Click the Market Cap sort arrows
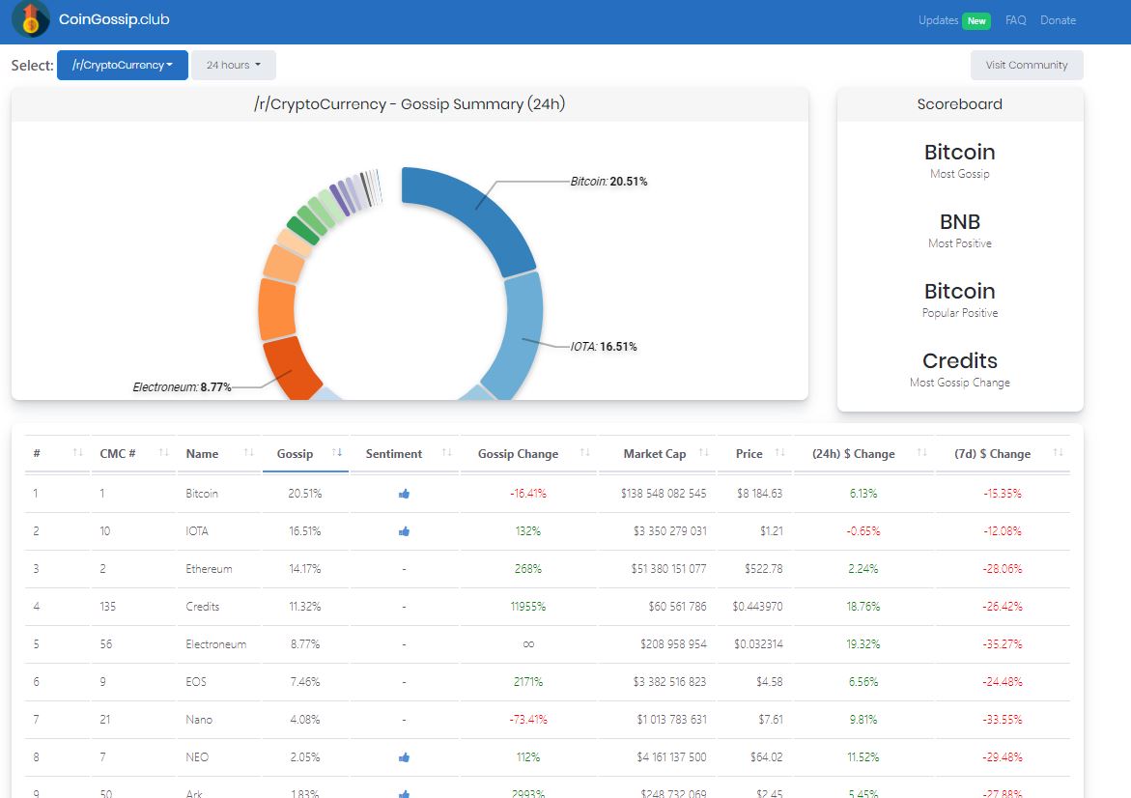This screenshot has height=798, width=1131. (x=704, y=452)
